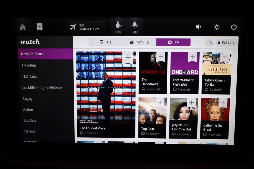Switch to the ALL tab
Viewport: 254px width, 169px height.
[106, 42]
